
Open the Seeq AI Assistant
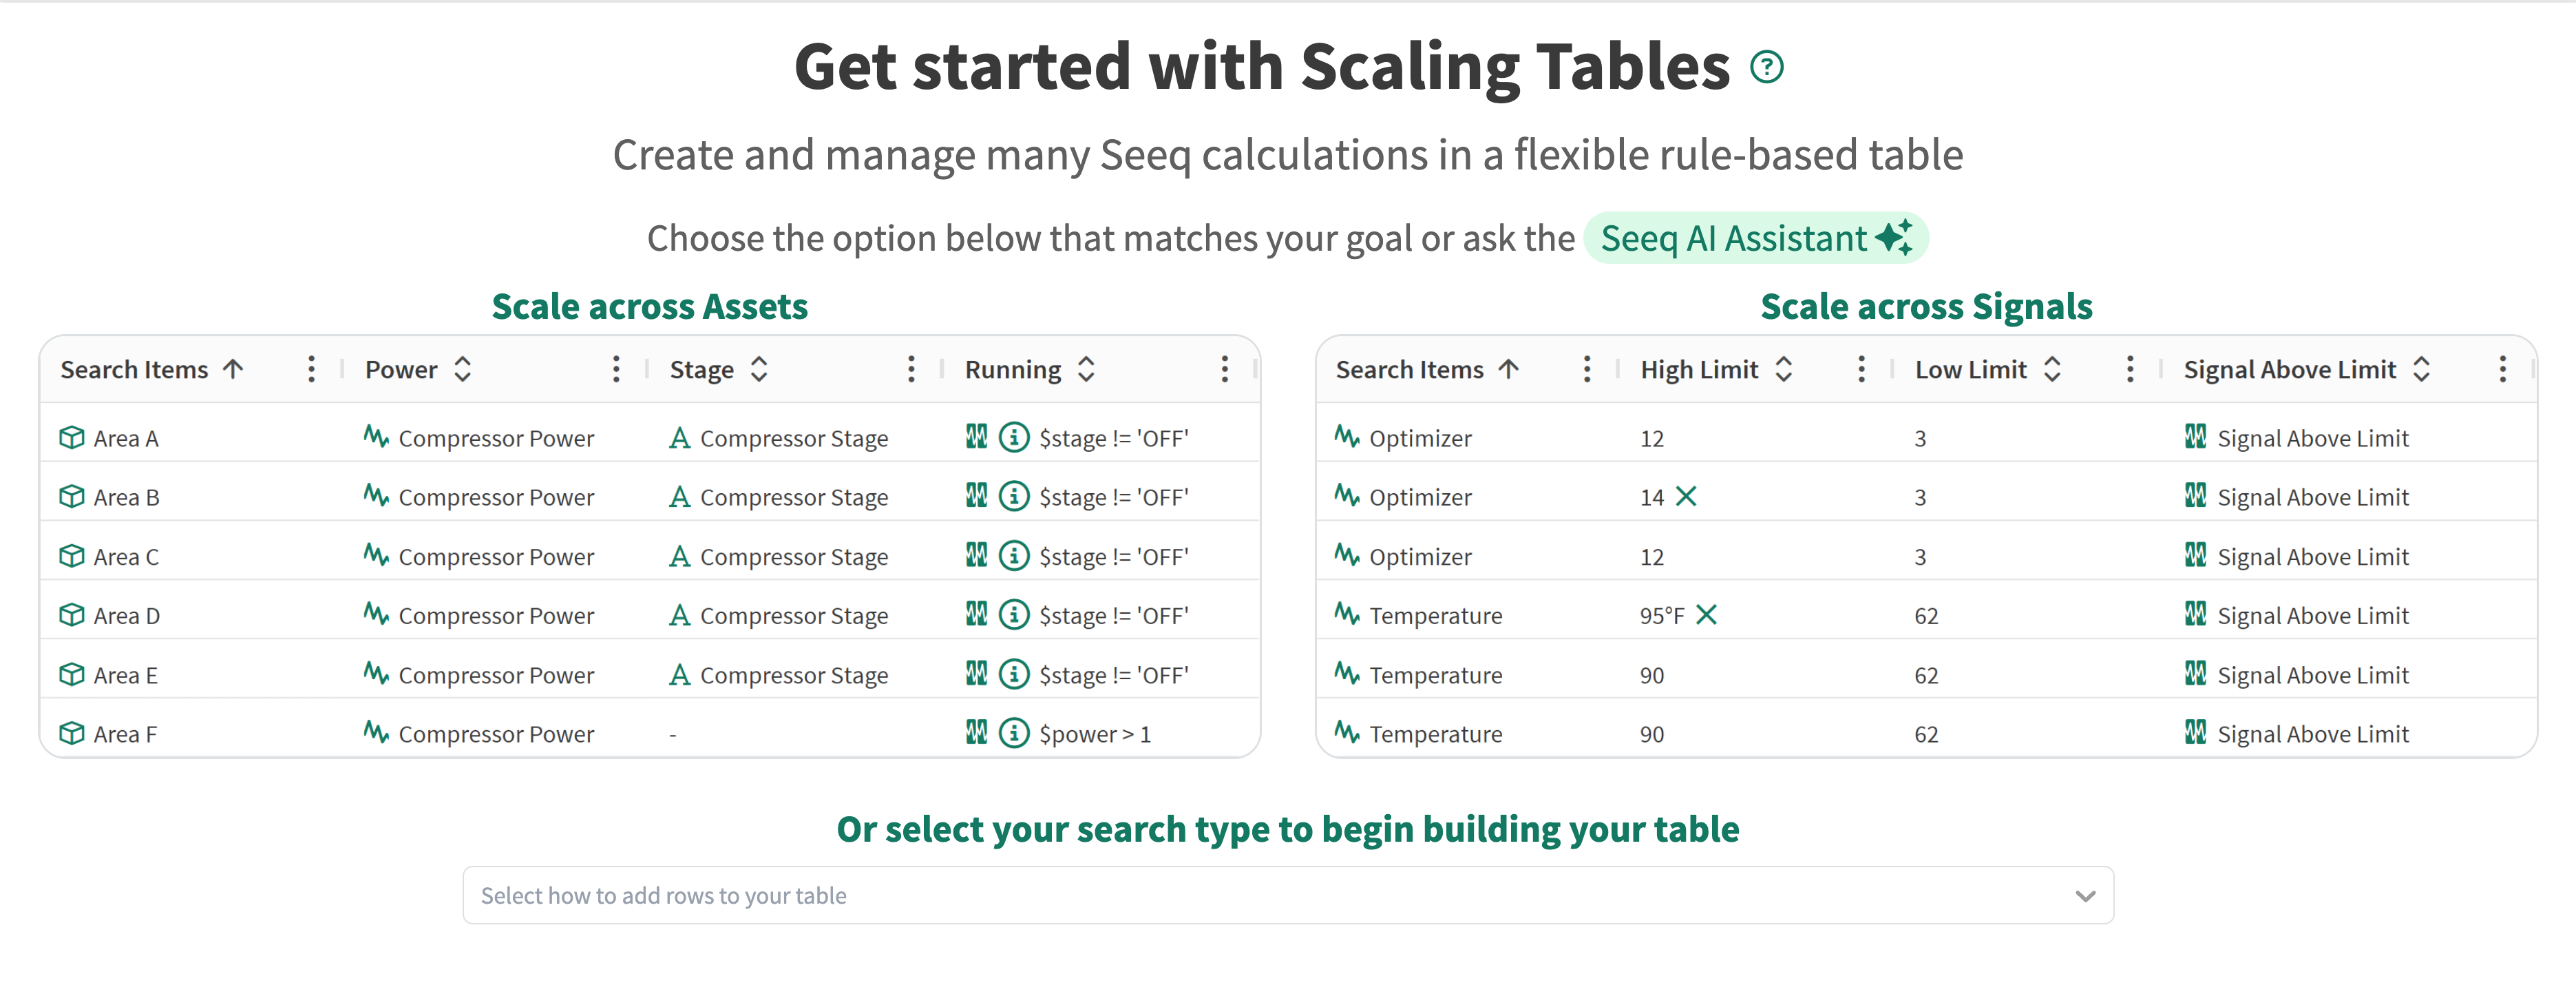click(1756, 238)
